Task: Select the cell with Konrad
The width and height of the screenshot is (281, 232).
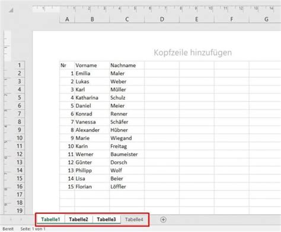Action: [92, 114]
